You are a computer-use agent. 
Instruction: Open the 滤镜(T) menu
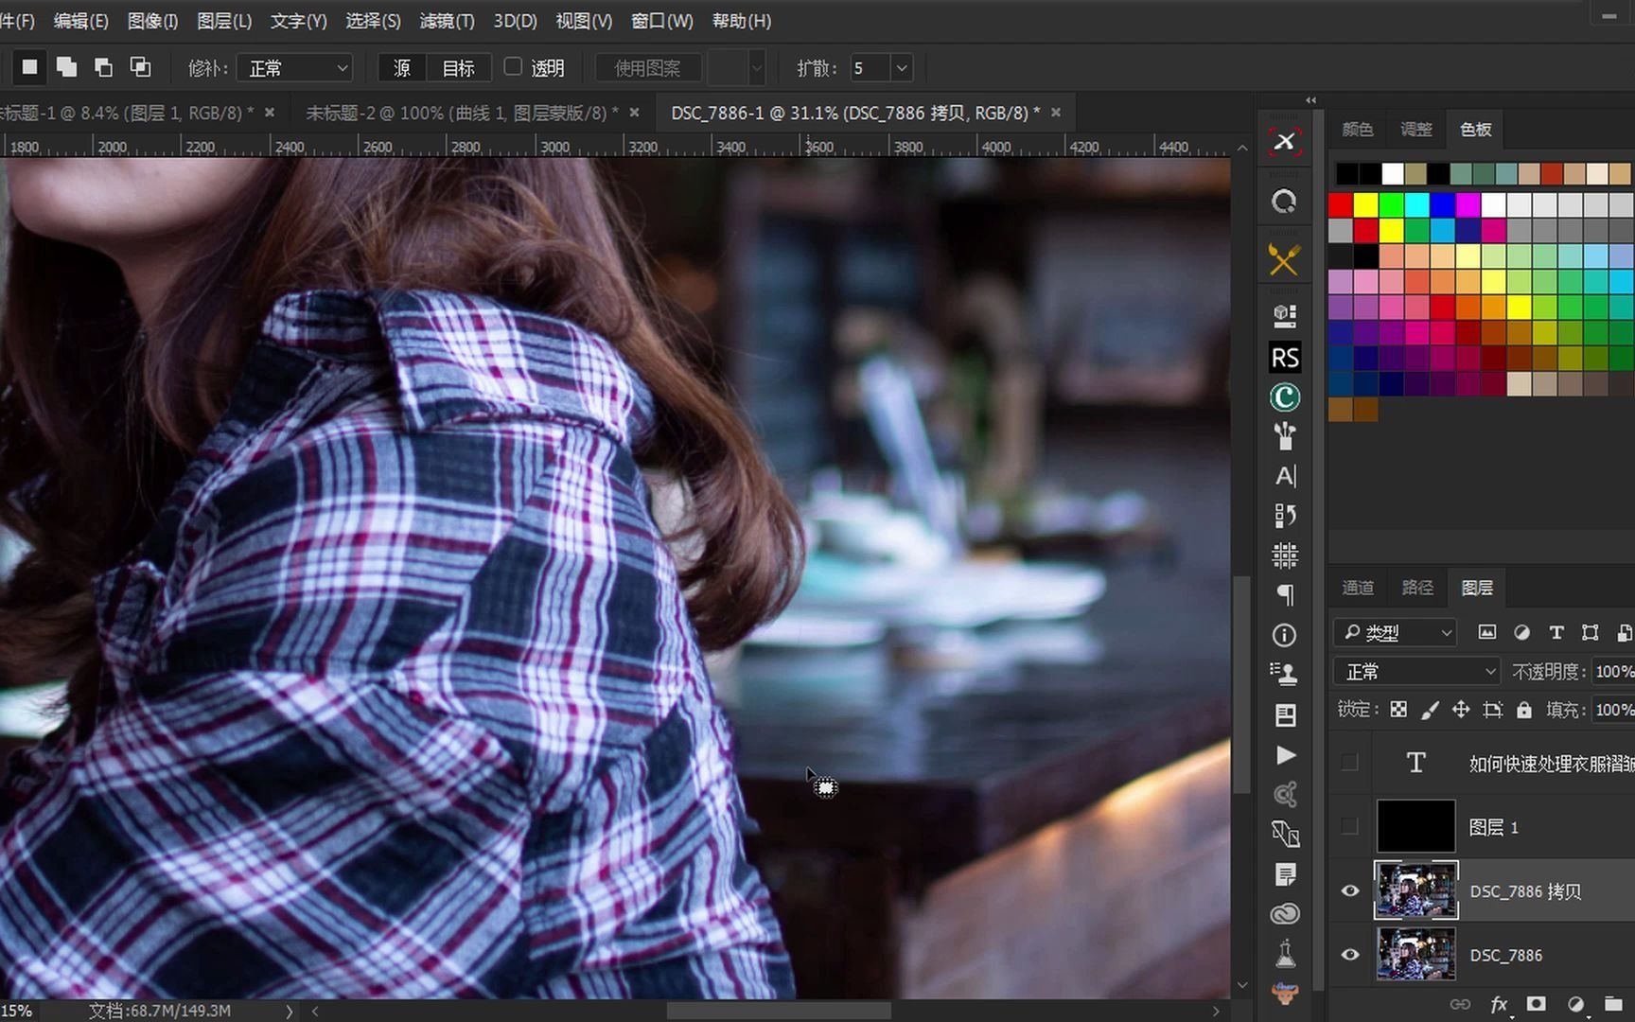coord(447,21)
